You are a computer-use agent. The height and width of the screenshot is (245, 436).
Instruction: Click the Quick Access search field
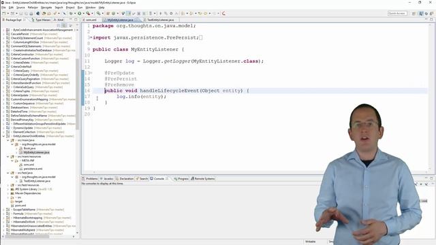[x=397, y=14]
